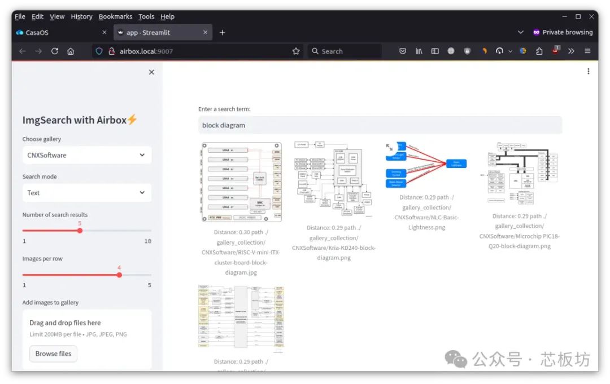
Task: Open a new tab with the plus icon
Action: (x=222, y=32)
